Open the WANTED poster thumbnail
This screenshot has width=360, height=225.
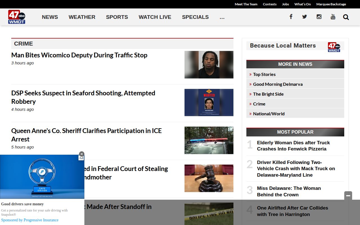[209, 102]
